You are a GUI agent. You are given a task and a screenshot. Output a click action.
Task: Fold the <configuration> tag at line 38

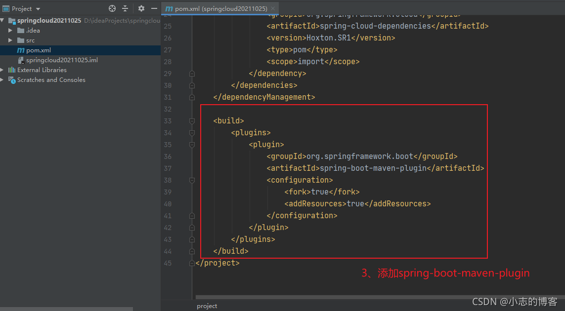point(192,180)
